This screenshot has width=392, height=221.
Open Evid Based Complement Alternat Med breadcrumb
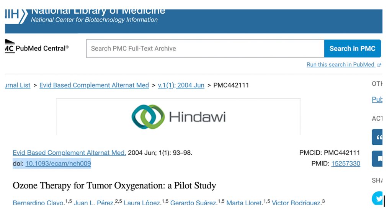coord(94,85)
